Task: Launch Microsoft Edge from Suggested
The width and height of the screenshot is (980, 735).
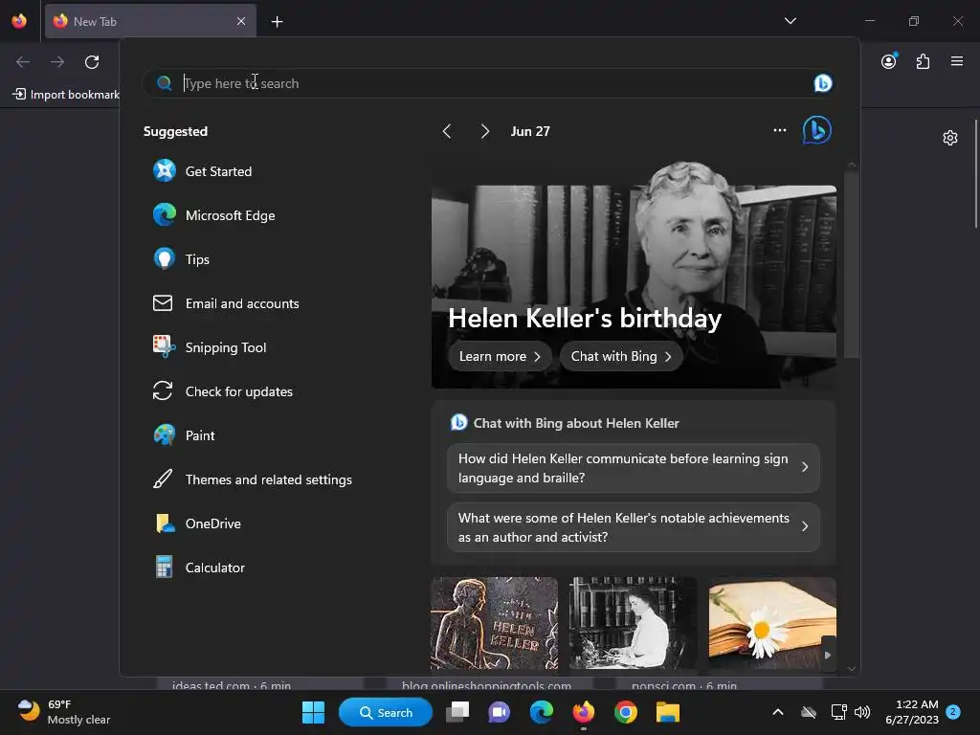Action: pos(213,215)
